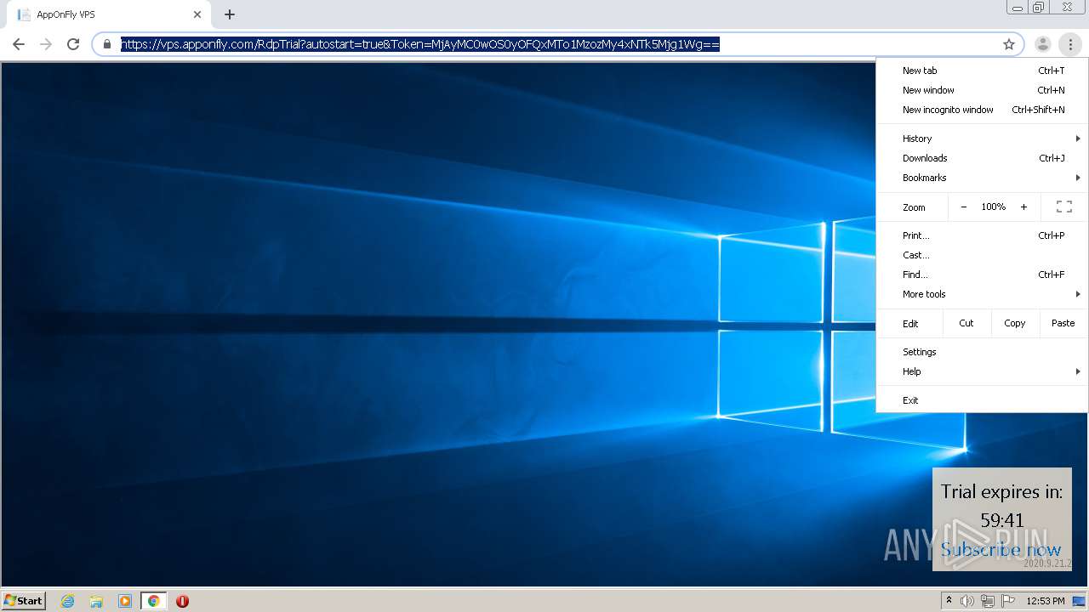Click Cut in the Edit row
The width and height of the screenshot is (1089, 612).
pyautogui.click(x=966, y=323)
